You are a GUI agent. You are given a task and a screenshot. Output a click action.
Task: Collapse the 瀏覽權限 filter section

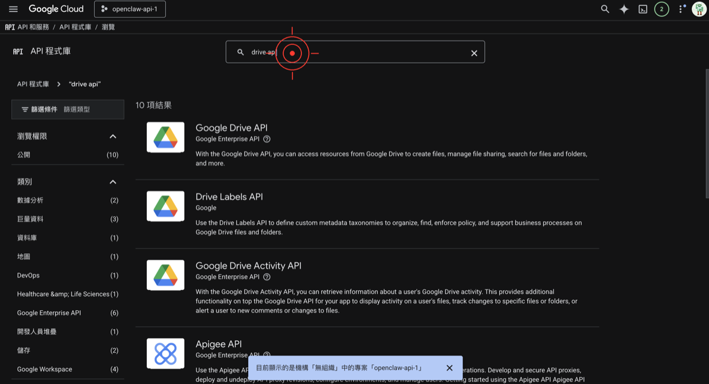pos(113,135)
